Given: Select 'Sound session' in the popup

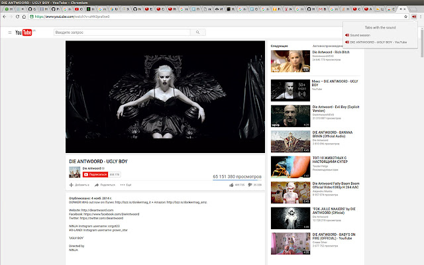Looking at the screenshot, I should [360, 35].
